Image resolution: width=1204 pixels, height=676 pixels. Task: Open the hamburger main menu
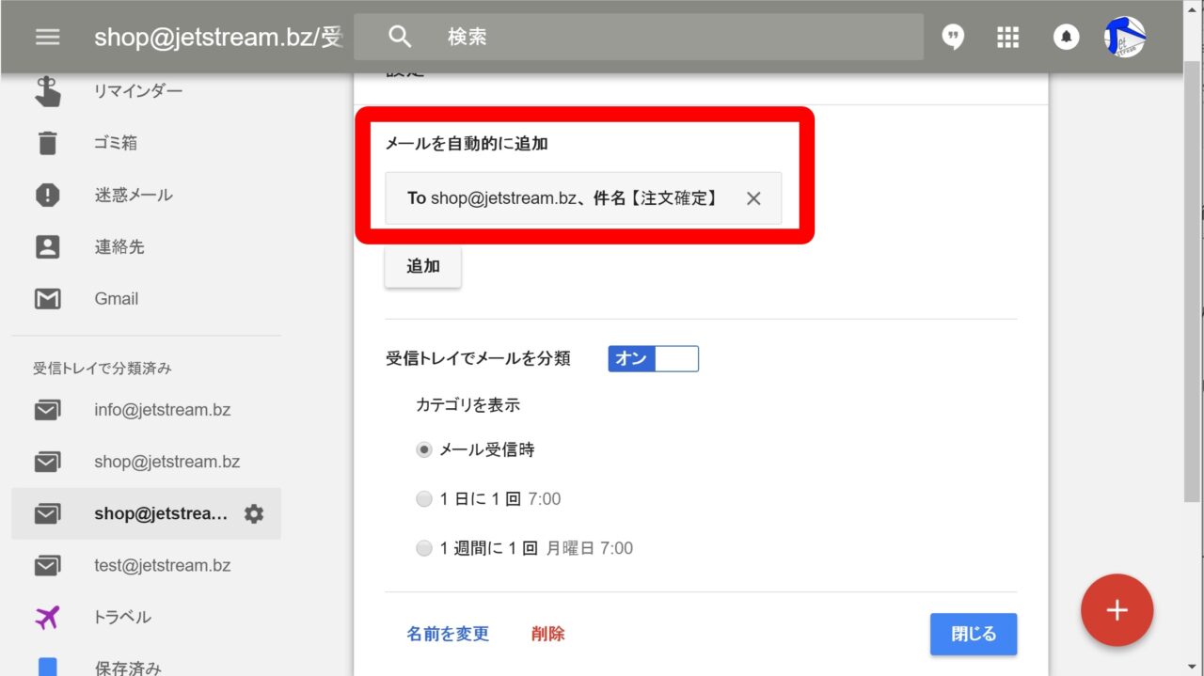[x=47, y=37]
